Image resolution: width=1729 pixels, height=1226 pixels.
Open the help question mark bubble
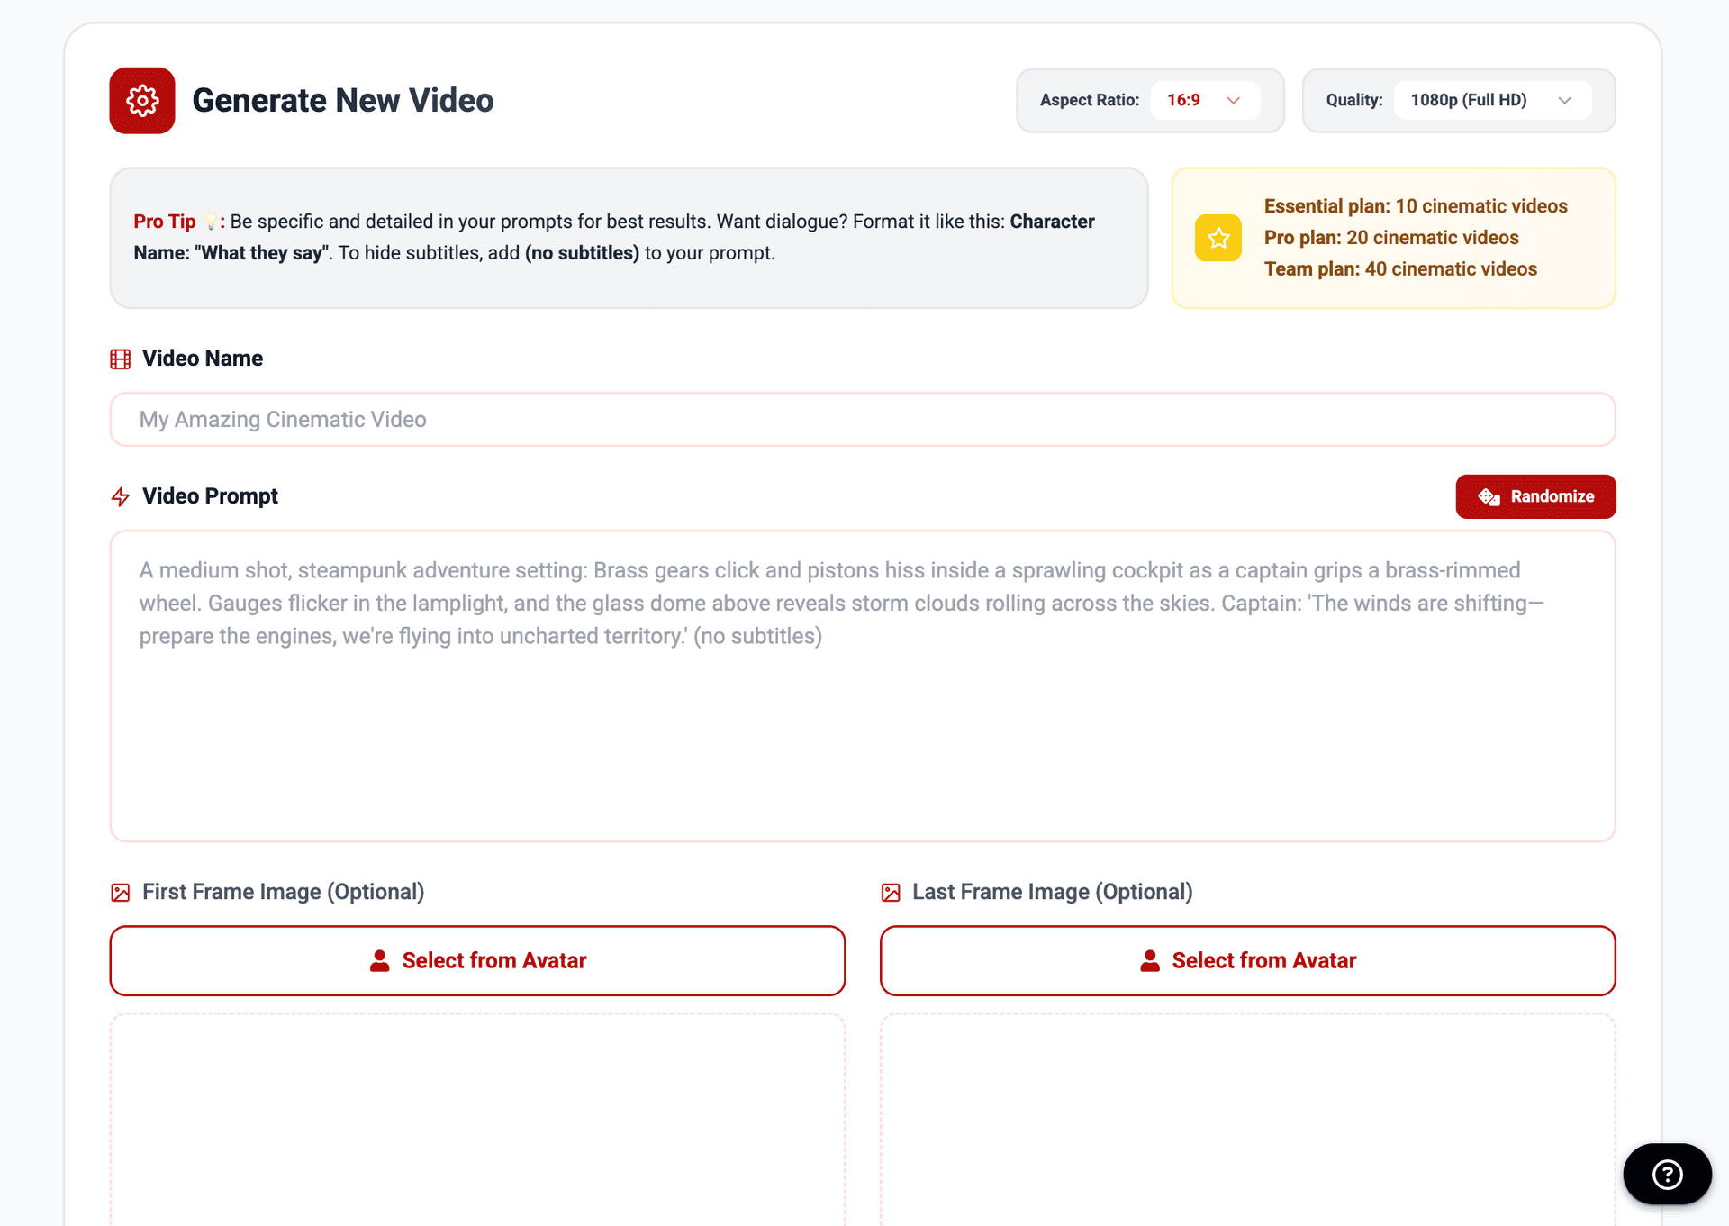[x=1667, y=1174]
